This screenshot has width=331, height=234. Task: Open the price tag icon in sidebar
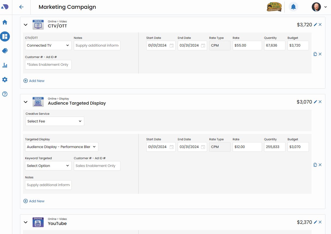point(5,51)
